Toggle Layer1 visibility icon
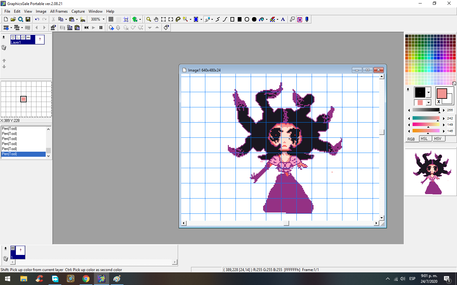This screenshot has height=285, width=457. (x=13, y=37)
